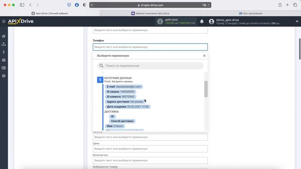Image resolution: width=301 pixels, height=169 pixels.
Task: Select the Имя: Стекло variable
Action: pyautogui.click(x=115, y=126)
